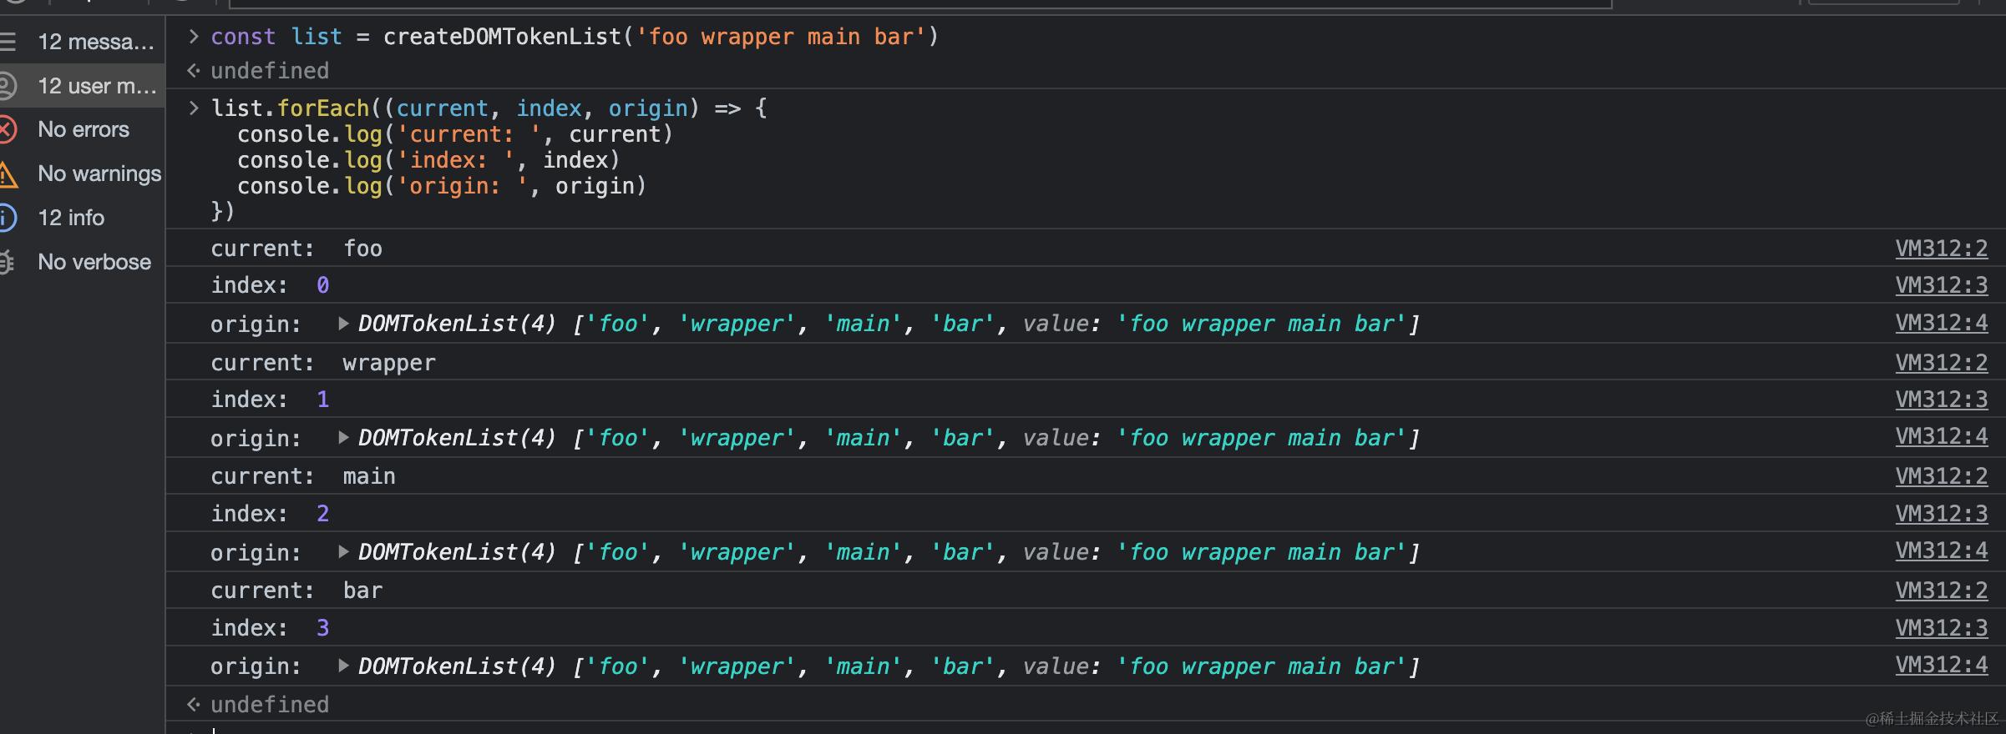Click the 'current: main' log output
This screenshot has width=2006, height=734.
(303, 476)
